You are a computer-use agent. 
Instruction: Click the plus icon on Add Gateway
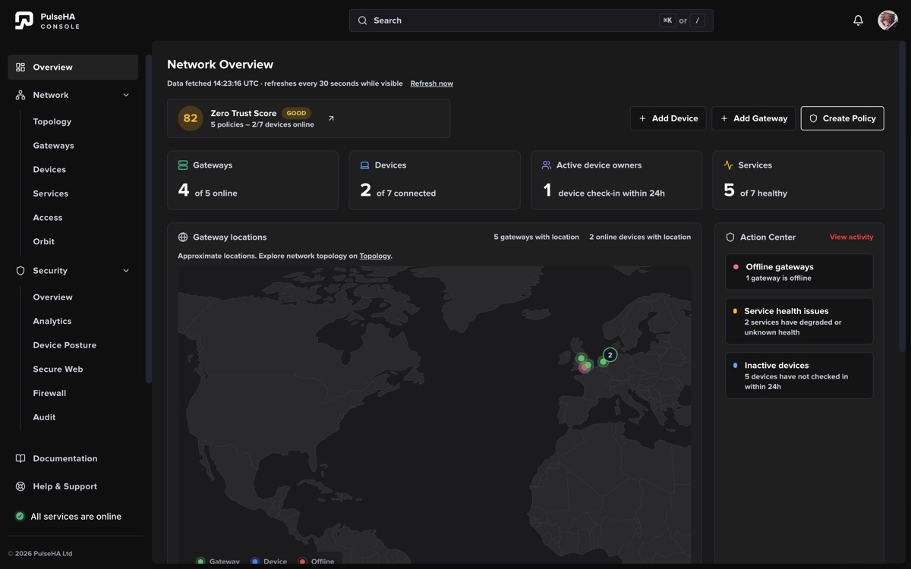click(x=724, y=118)
